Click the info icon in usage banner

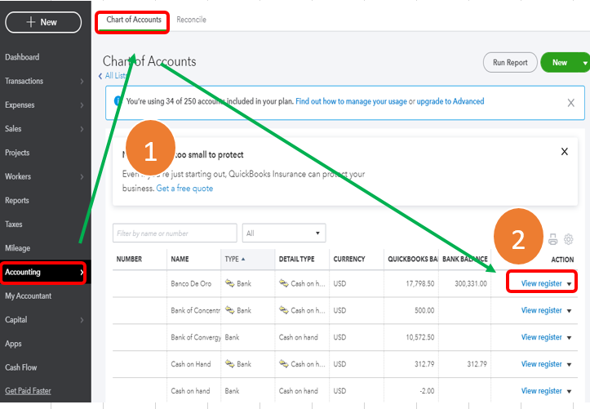tap(118, 101)
